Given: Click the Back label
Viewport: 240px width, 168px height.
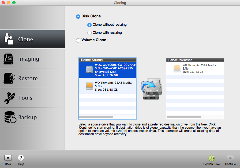Looking at the screenshot, I should [8, 164].
